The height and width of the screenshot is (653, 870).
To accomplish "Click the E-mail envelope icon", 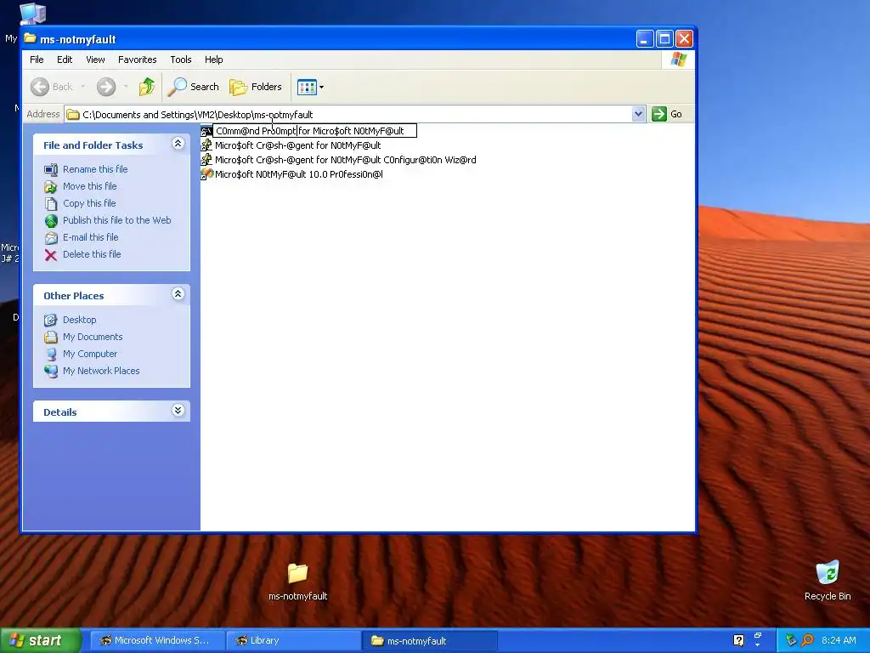I will (51, 238).
